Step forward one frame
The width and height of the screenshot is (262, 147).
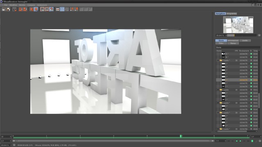(244, 141)
